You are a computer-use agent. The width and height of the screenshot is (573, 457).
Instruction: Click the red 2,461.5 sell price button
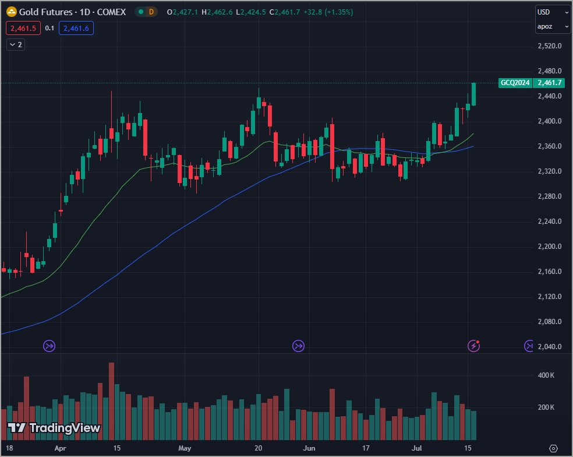(23, 28)
